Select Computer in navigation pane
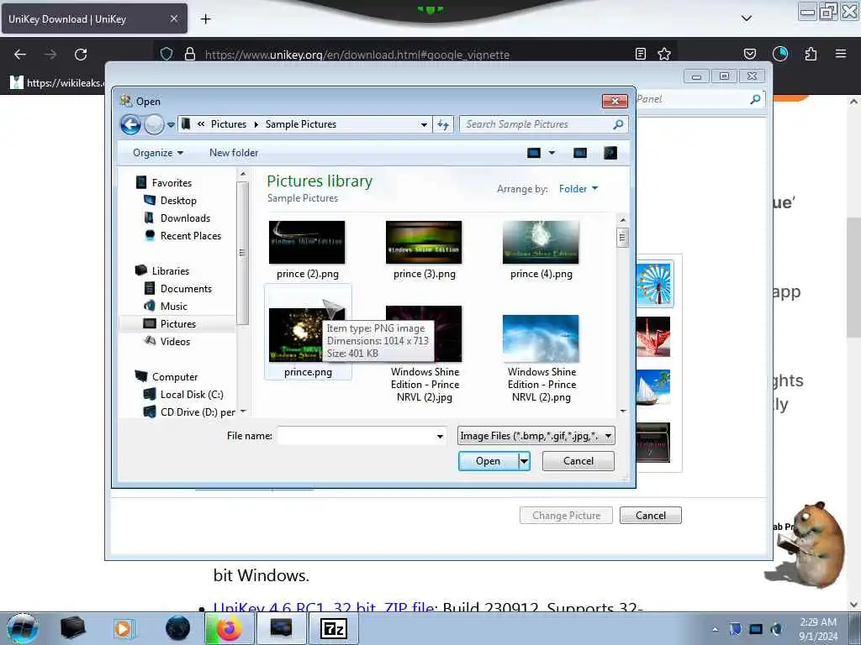The image size is (861, 645). coord(175,377)
